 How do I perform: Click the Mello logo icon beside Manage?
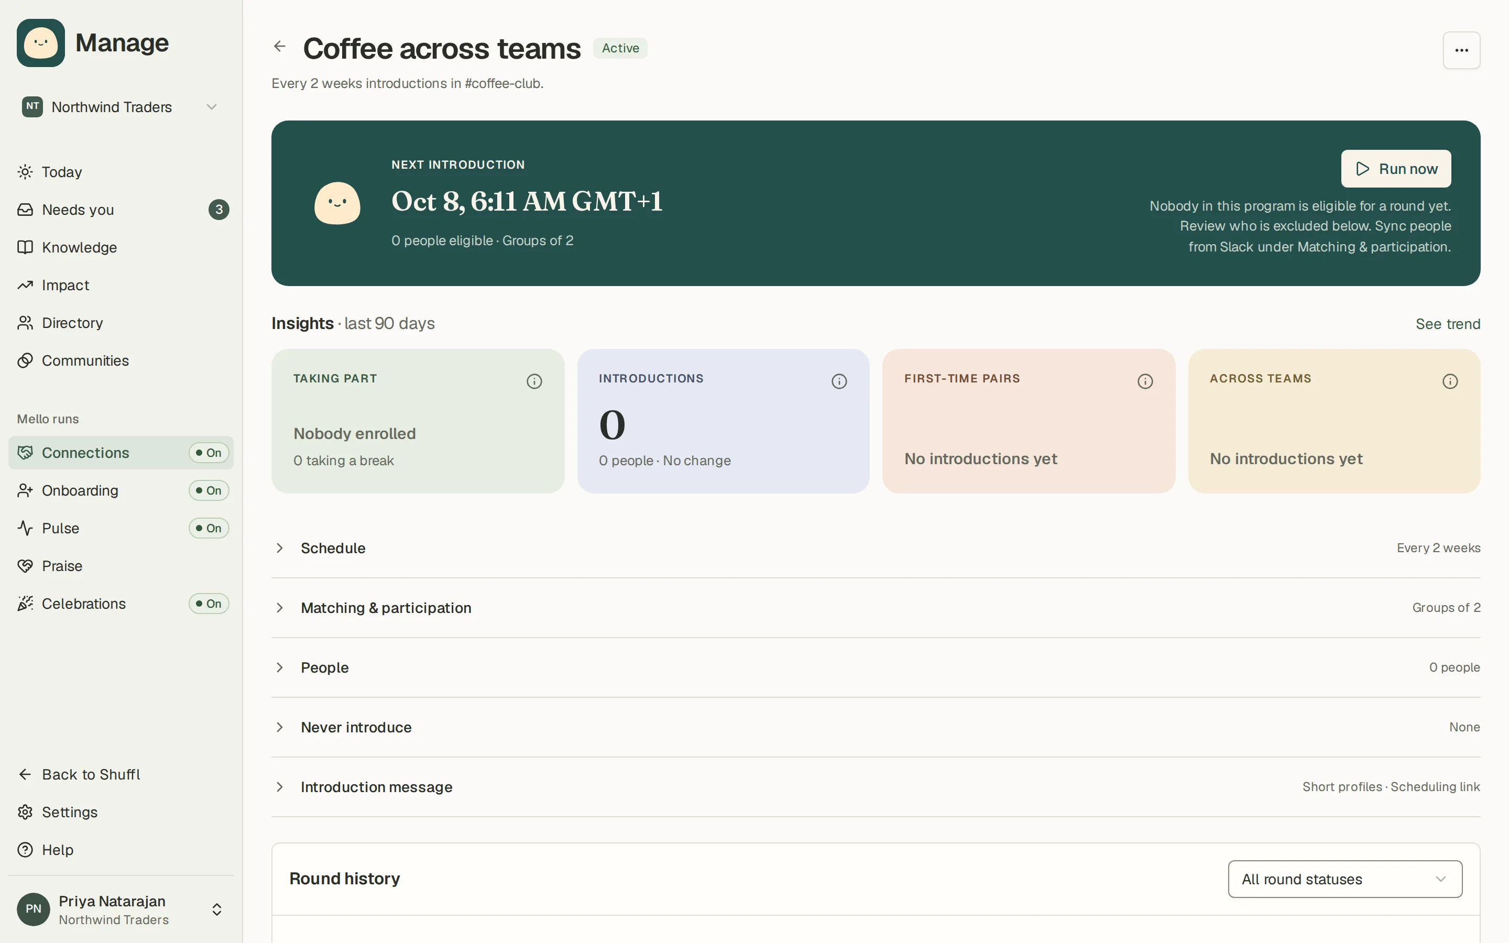click(40, 43)
